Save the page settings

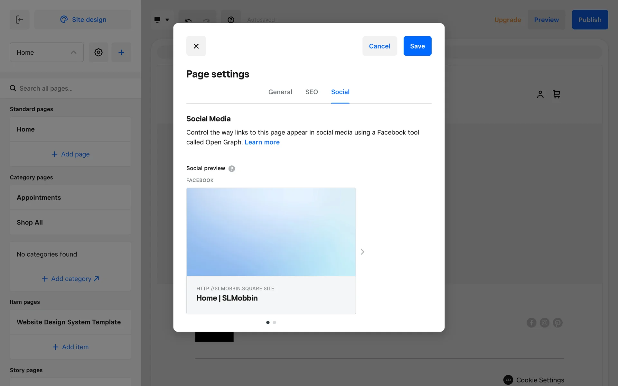417,46
